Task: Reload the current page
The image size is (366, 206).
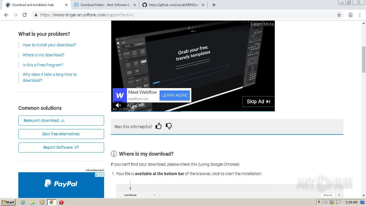Action: 25,15
